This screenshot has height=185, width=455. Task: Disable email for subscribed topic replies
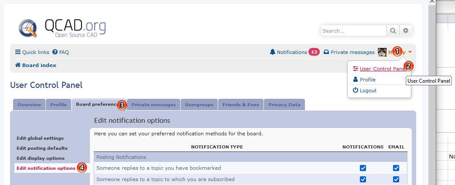pos(396,179)
